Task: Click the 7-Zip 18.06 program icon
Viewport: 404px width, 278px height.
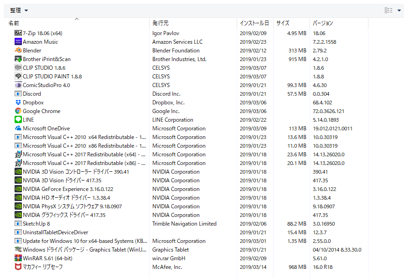Action: (18, 33)
